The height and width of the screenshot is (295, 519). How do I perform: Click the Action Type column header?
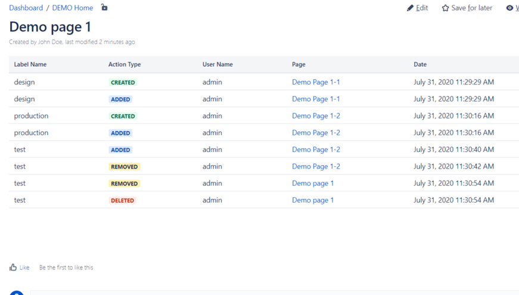125,64
